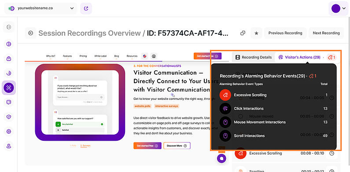Click the Excessive Scrolling 00:08 - 00:10 row
This screenshot has width=350, height=172.
[286, 154]
